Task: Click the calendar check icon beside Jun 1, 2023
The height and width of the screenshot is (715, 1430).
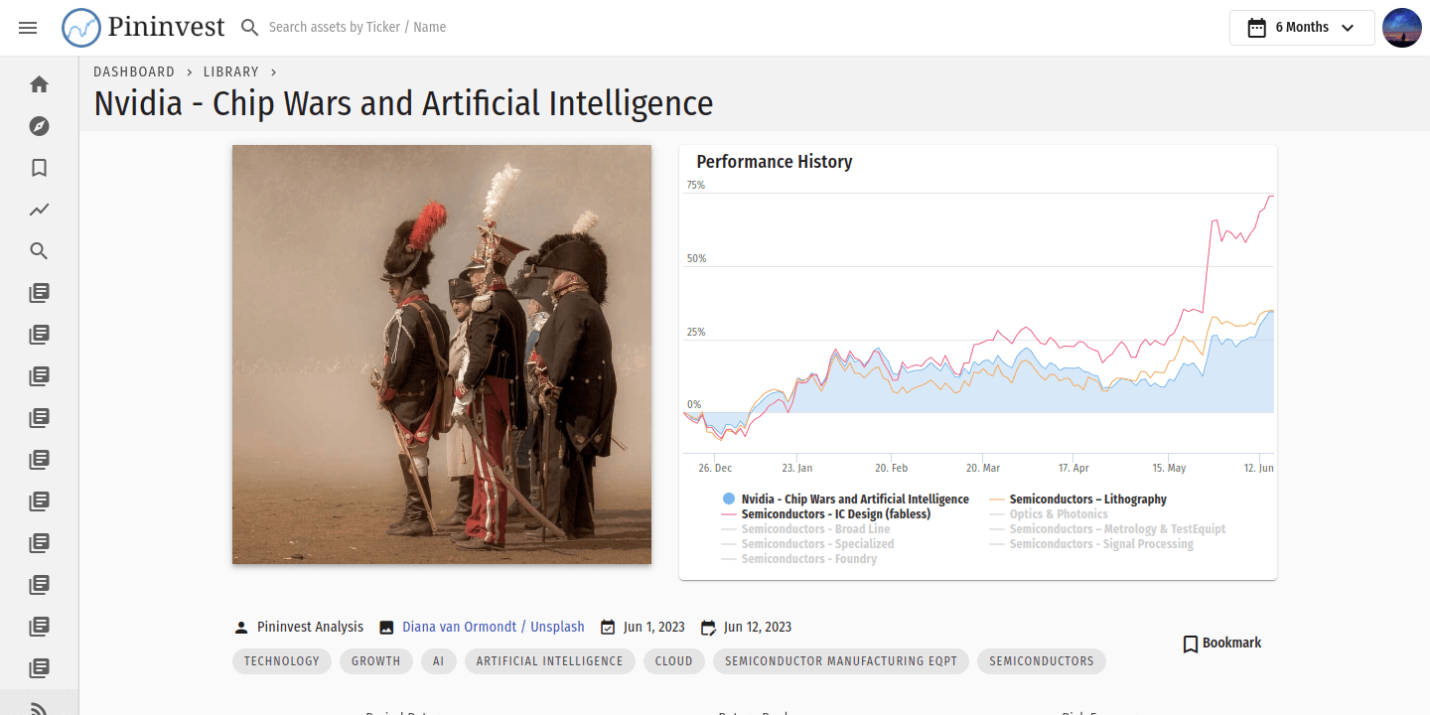Action: pos(608,628)
